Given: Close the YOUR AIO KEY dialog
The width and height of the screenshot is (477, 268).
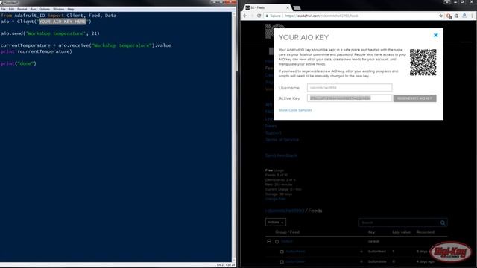Looking at the screenshot, I should tap(435, 35).
